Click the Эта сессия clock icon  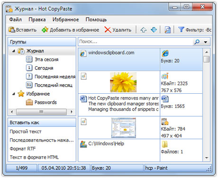click(x=29, y=59)
